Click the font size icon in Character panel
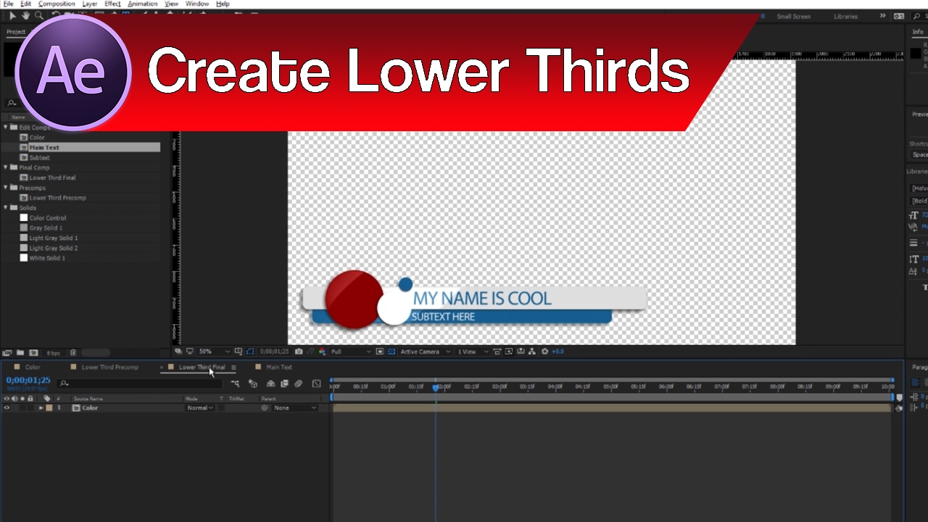The image size is (928, 522). [914, 215]
